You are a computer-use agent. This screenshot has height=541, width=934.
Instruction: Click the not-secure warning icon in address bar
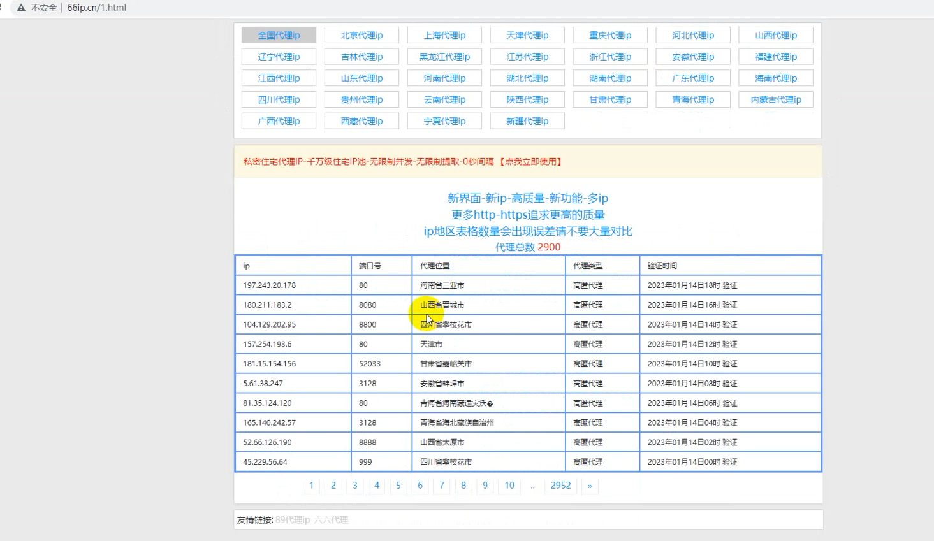click(x=21, y=8)
